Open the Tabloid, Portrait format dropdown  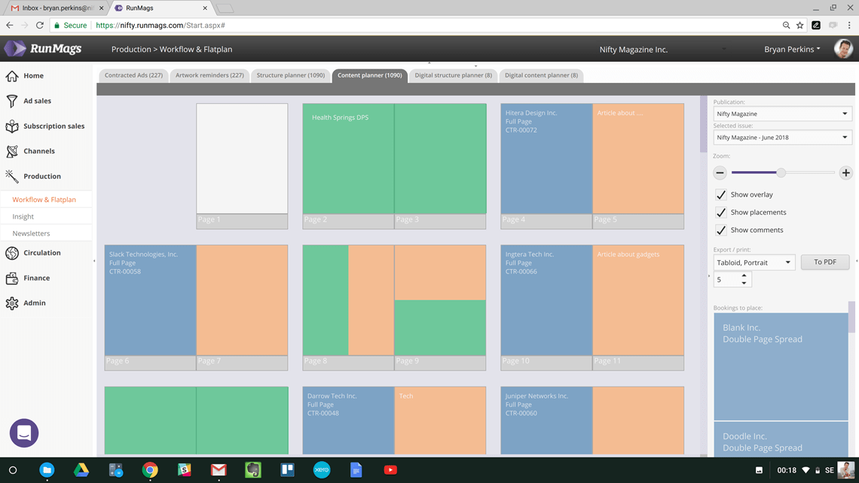[754, 262]
